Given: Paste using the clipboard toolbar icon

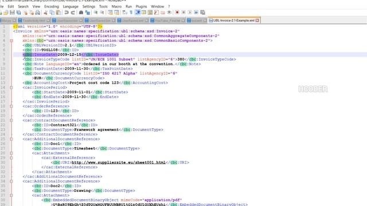Looking at the screenshot, I should [x=58, y=13].
